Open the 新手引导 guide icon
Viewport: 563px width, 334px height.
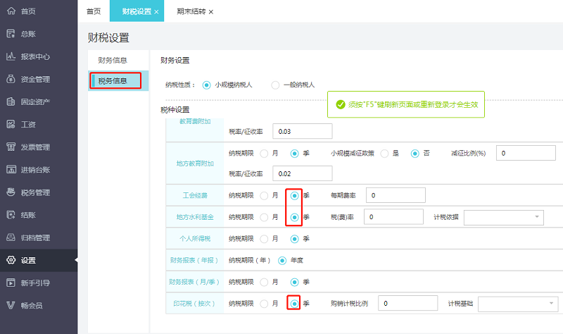(11, 283)
